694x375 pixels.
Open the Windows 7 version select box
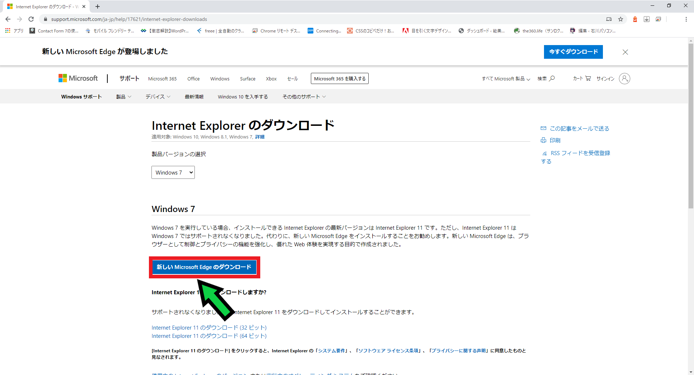[173, 172]
